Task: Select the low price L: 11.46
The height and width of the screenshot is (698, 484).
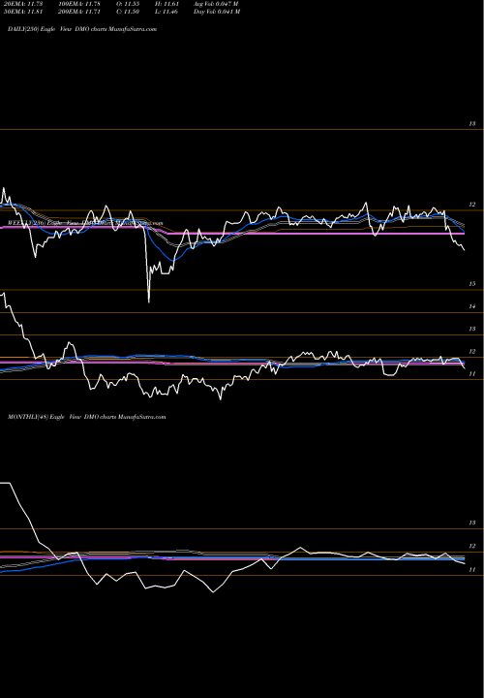Action: [x=166, y=12]
